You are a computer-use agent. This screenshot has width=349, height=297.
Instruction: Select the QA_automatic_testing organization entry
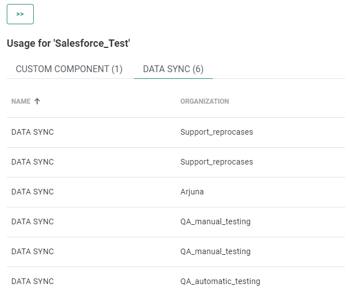[220, 282]
